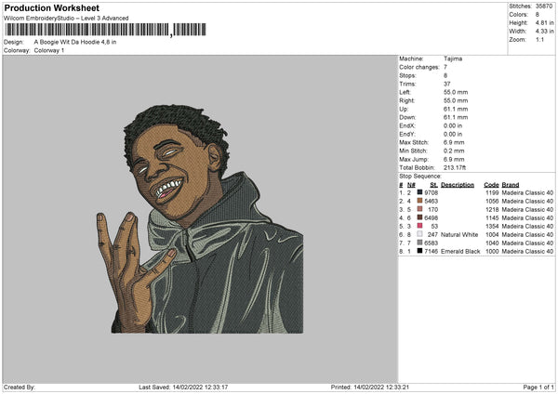
Task: Select stitch count 9708 in stop sequence
Action: pos(431,192)
